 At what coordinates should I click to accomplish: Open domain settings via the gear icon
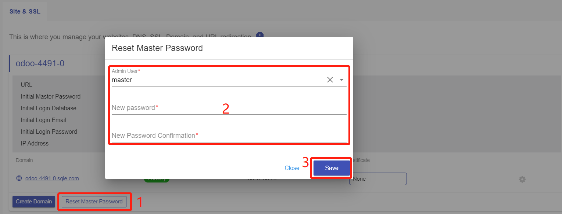[522, 179]
